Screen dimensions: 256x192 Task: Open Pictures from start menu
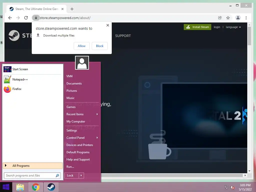(x=72, y=90)
